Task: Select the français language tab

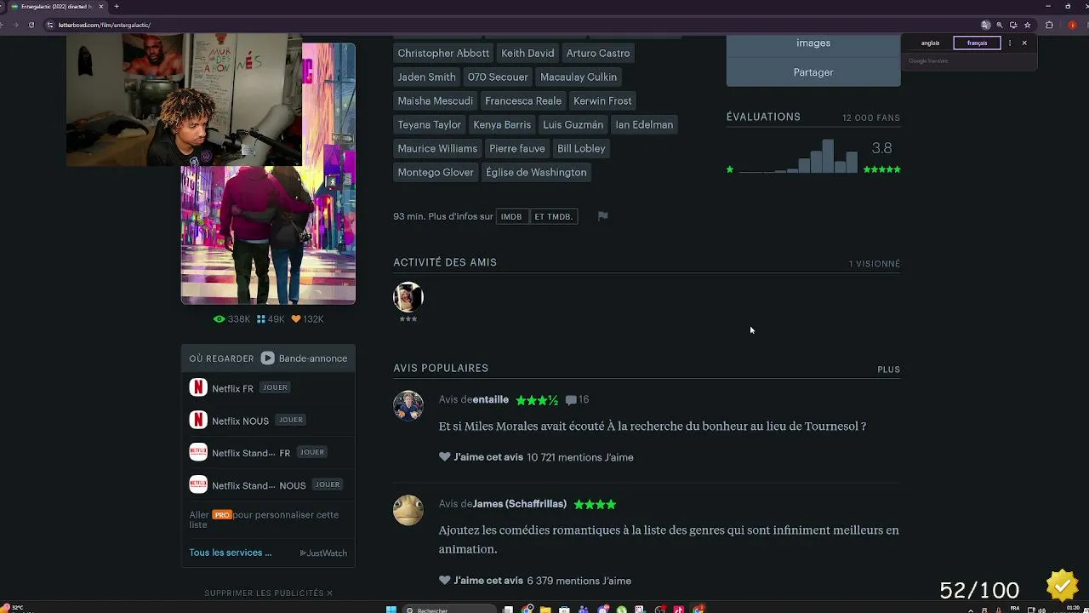Action: [977, 43]
